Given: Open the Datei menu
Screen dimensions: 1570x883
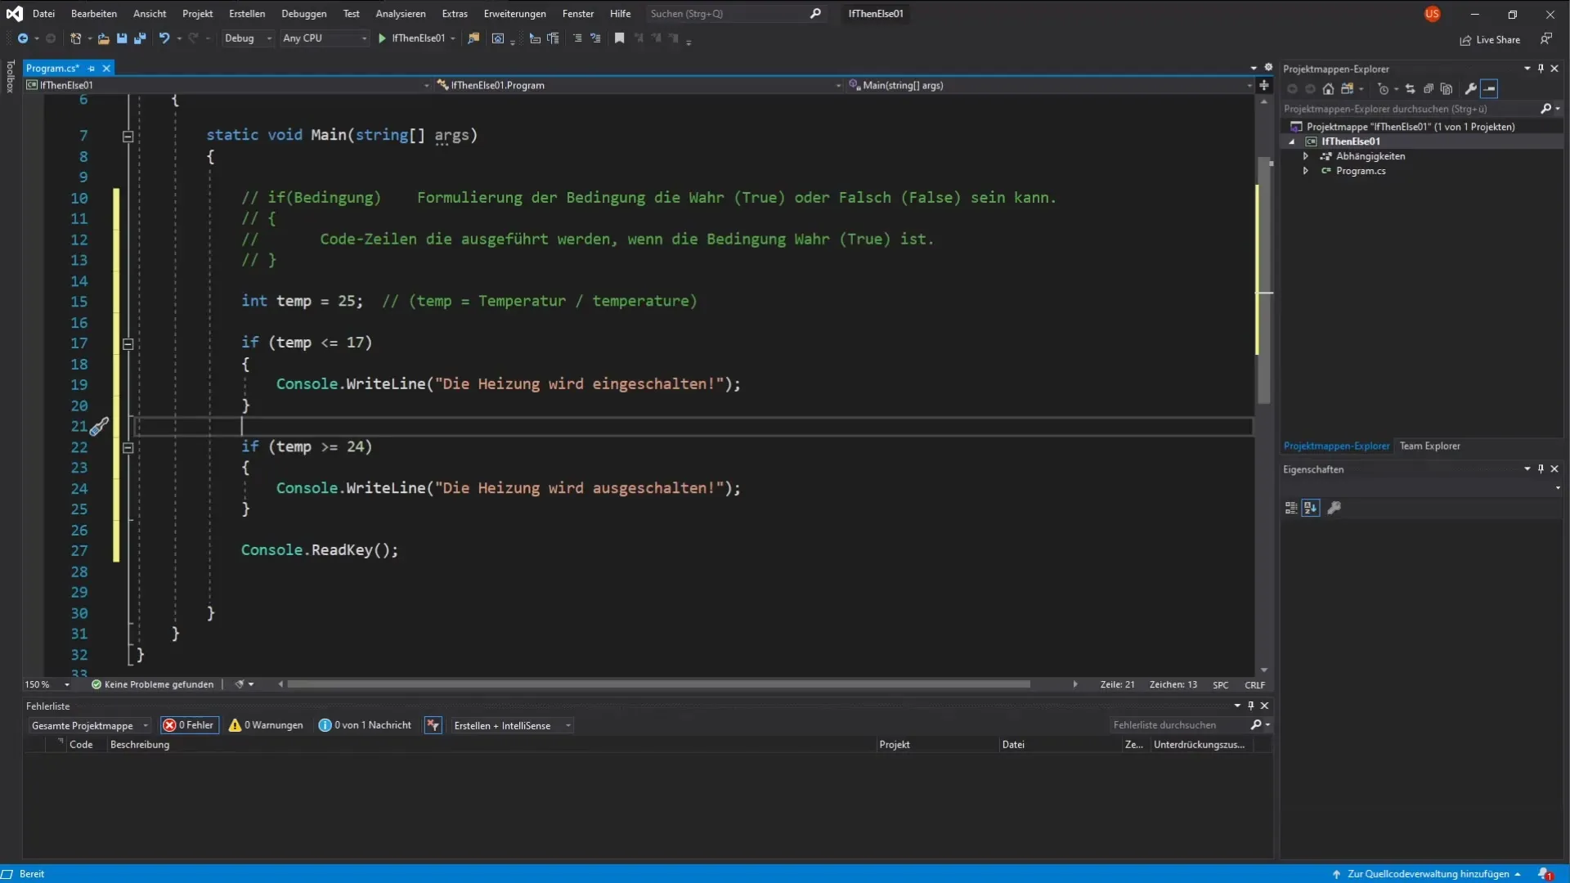Looking at the screenshot, I should (43, 14).
